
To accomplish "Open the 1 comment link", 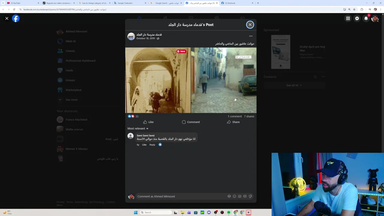I will coord(235,116).
